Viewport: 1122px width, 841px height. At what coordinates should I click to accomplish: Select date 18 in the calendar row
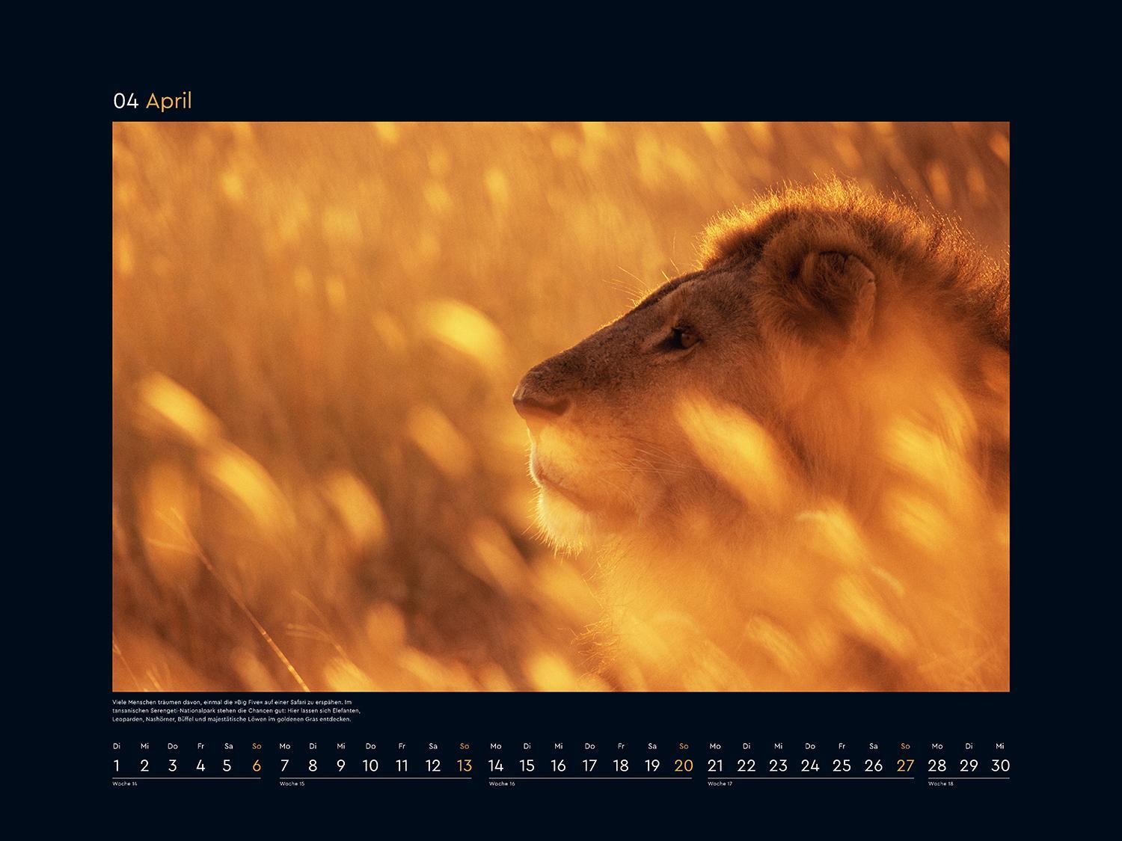pyautogui.click(x=621, y=765)
